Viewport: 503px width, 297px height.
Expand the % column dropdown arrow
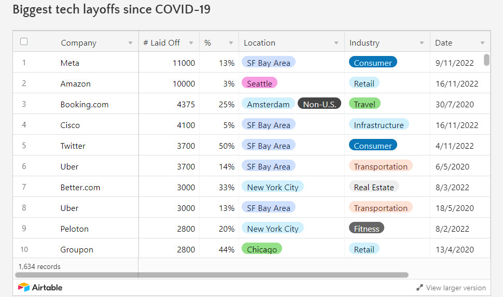pyautogui.click(x=231, y=43)
